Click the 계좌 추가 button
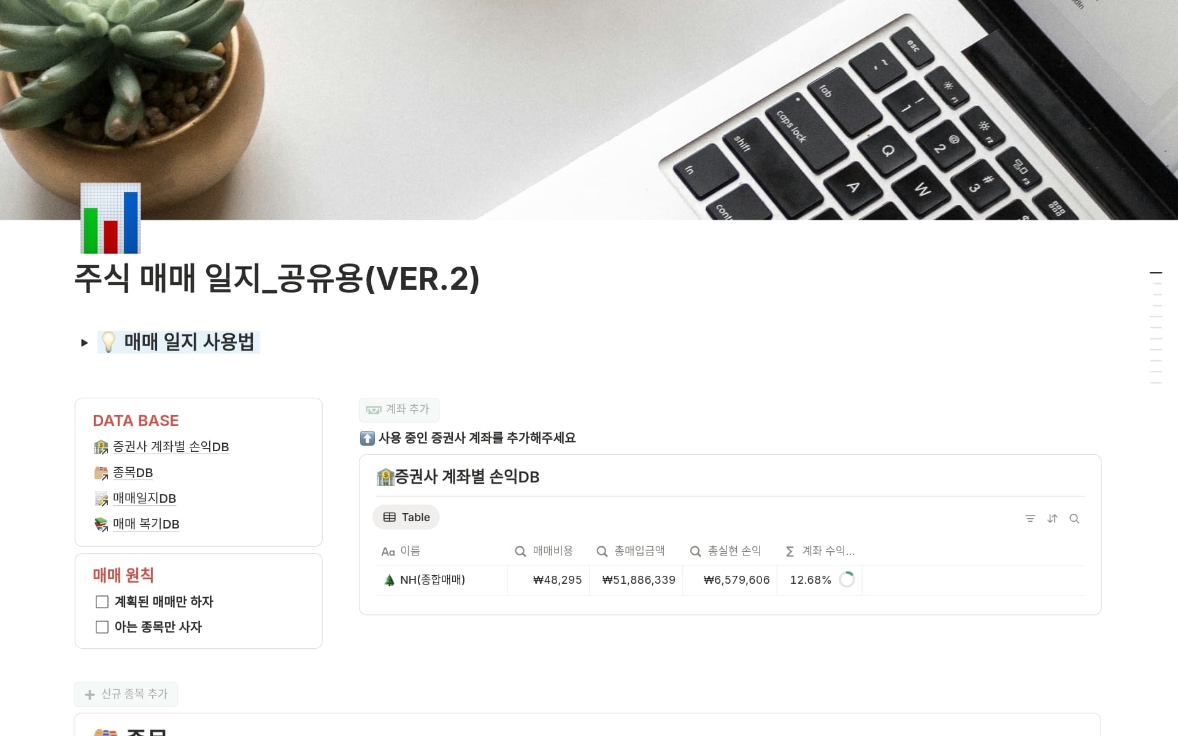The width and height of the screenshot is (1178, 736). [x=399, y=409]
